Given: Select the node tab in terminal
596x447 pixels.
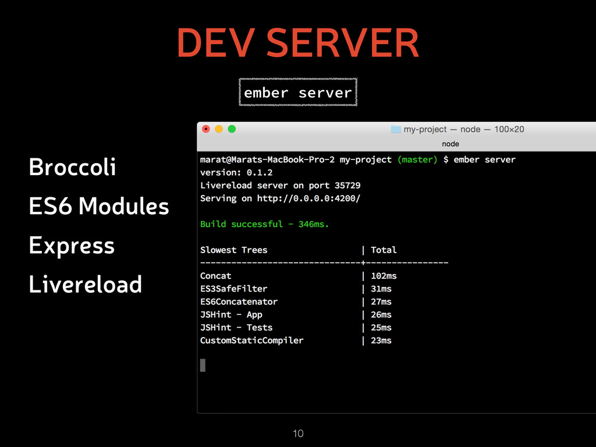Looking at the screenshot, I should 450,144.
